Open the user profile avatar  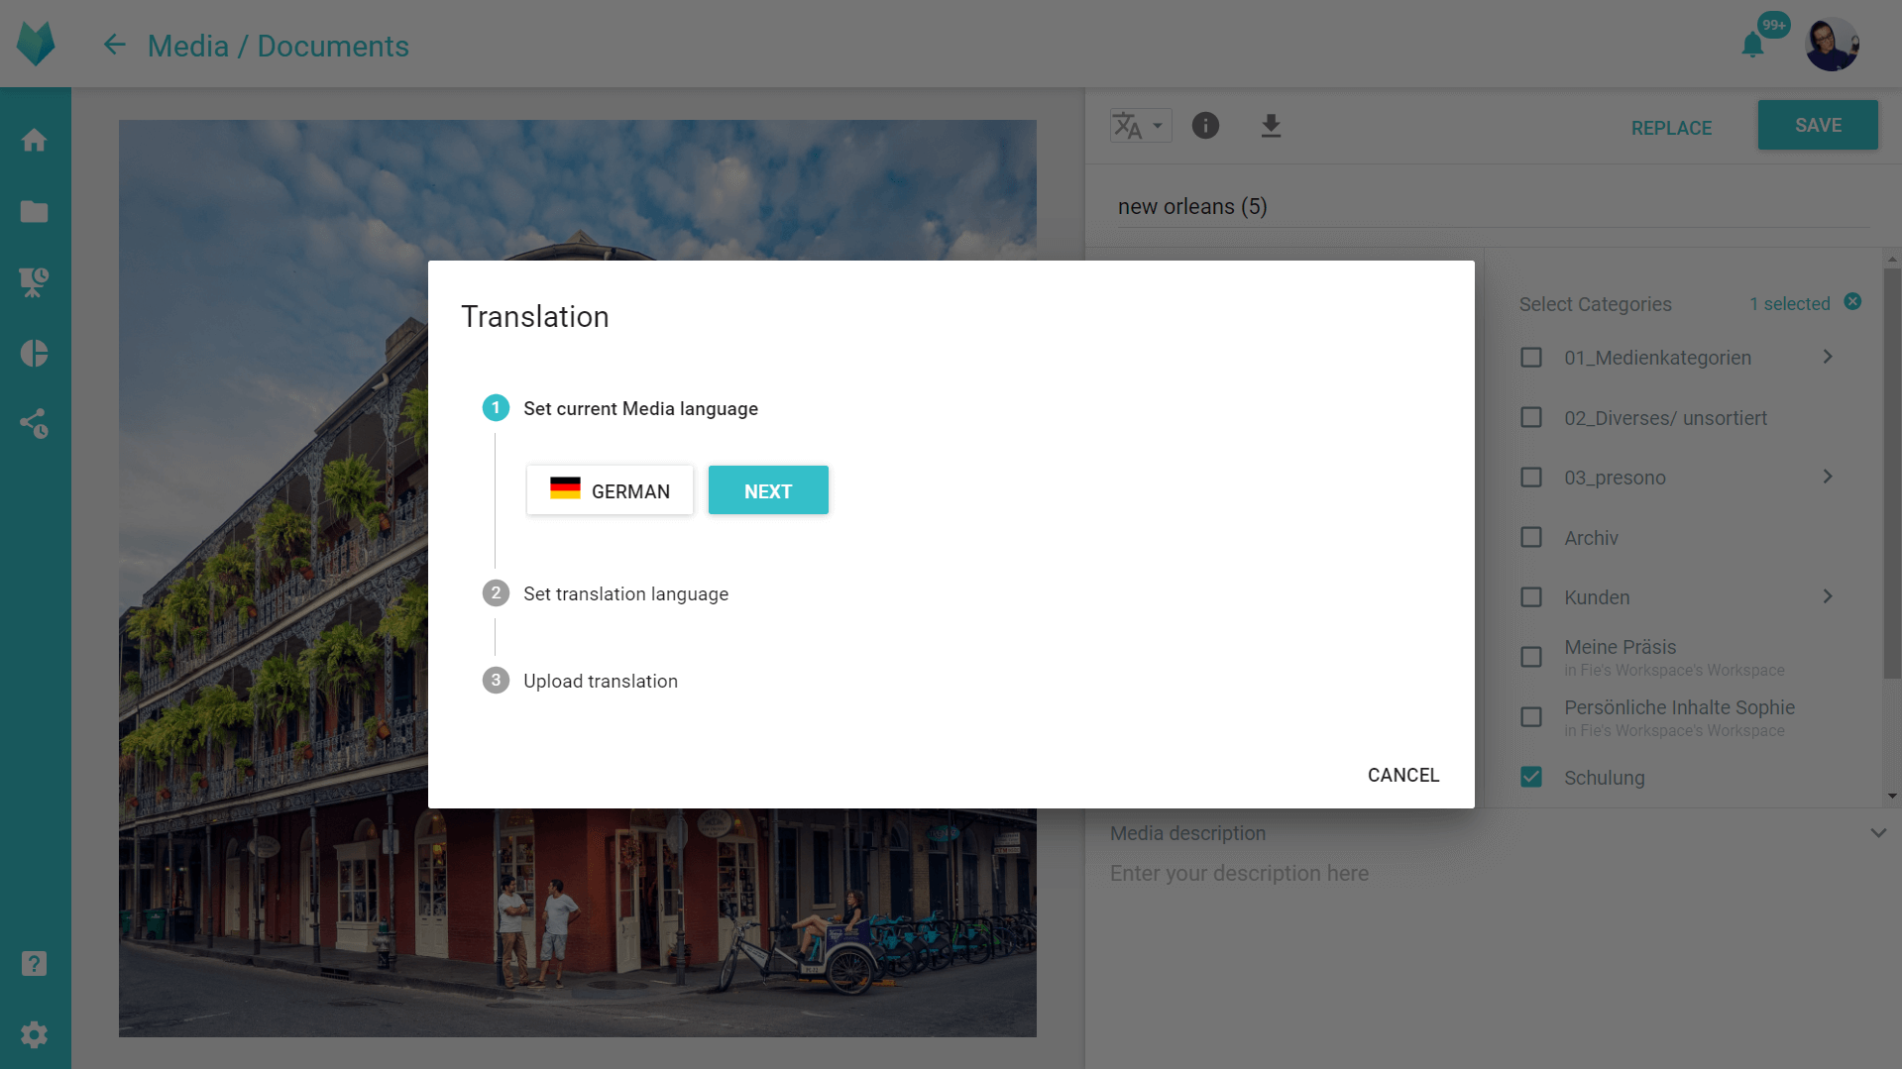tap(1832, 45)
